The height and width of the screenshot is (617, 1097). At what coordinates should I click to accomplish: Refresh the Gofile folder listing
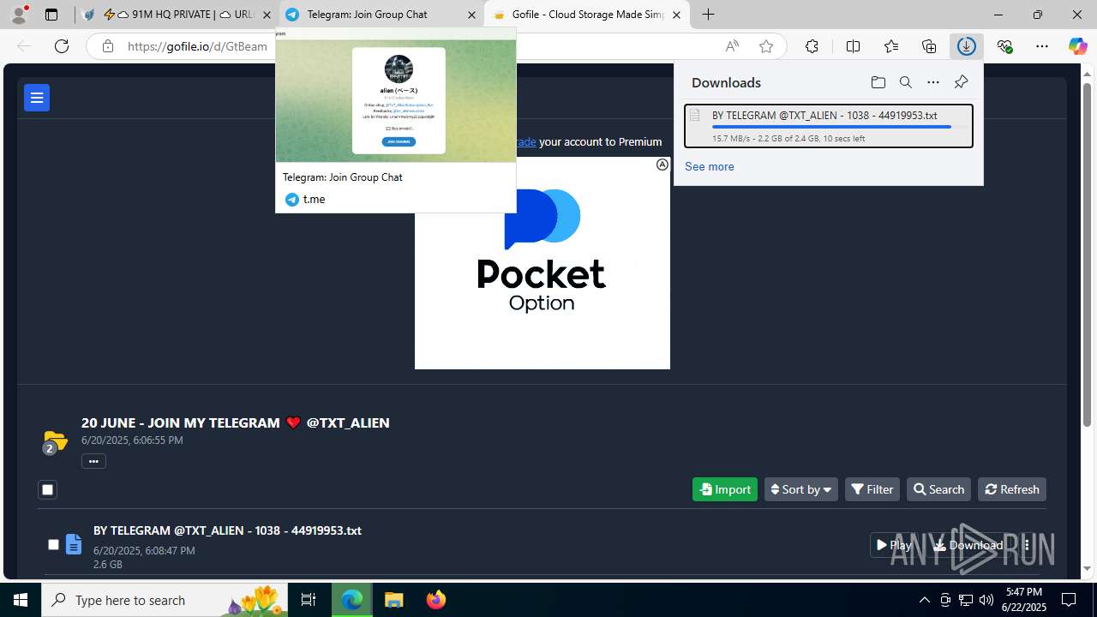pyautogui.click(x=1012, y=489)
